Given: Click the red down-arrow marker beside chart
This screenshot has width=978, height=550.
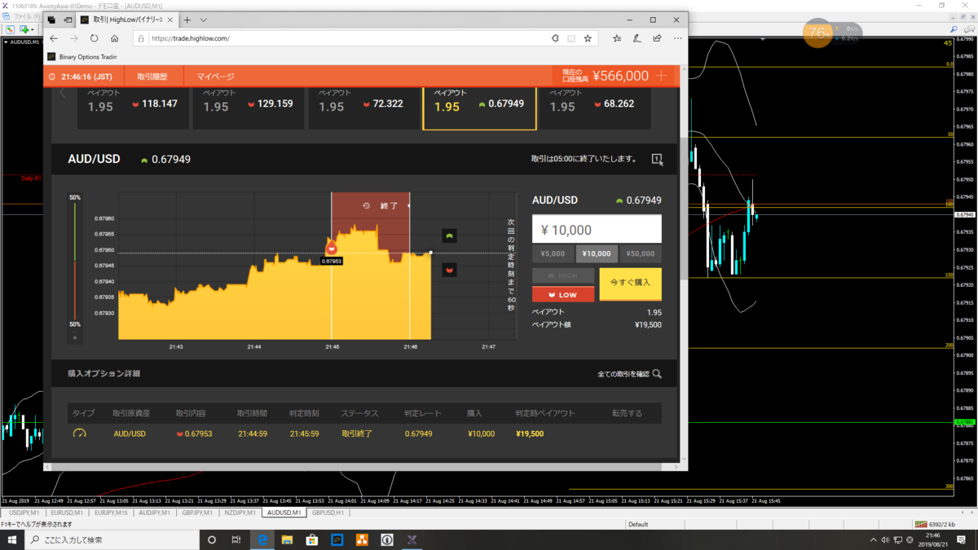Looking at the screenshot, I should pos(449,270).
